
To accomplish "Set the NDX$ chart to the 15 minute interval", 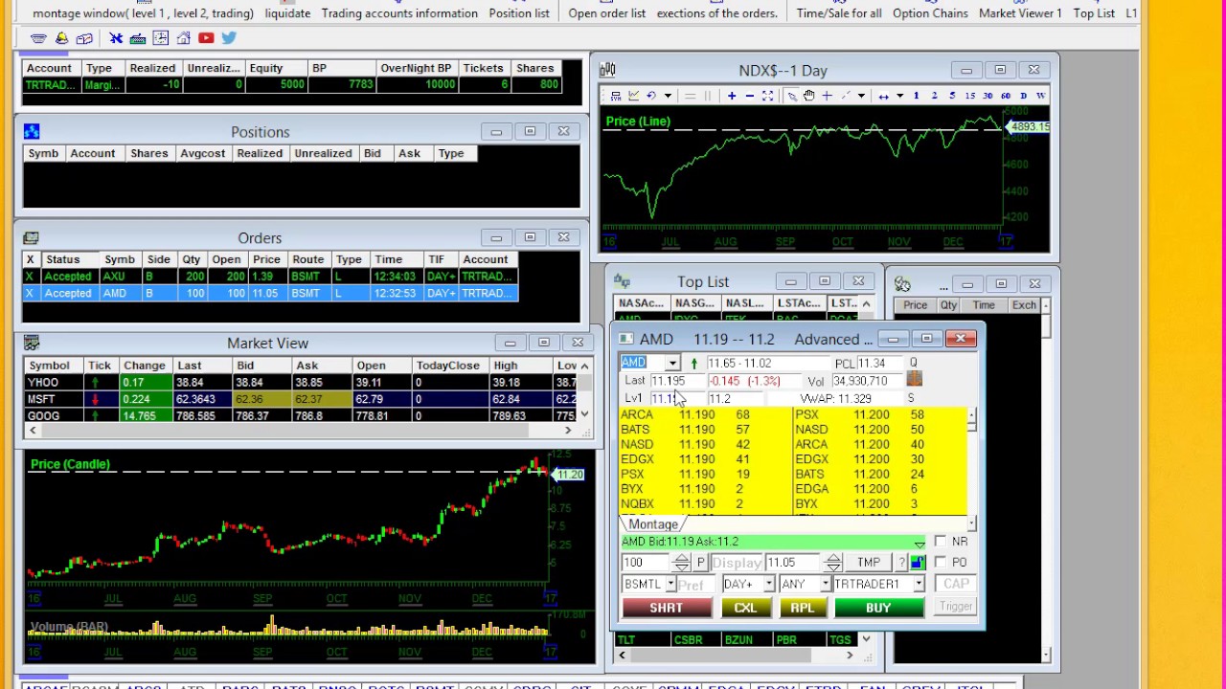I will point(970,96).
